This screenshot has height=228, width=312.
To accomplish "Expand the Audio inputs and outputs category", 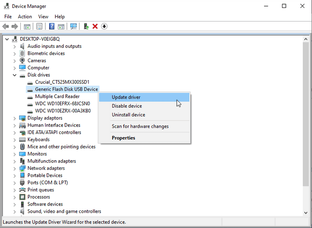I will 15,47.
